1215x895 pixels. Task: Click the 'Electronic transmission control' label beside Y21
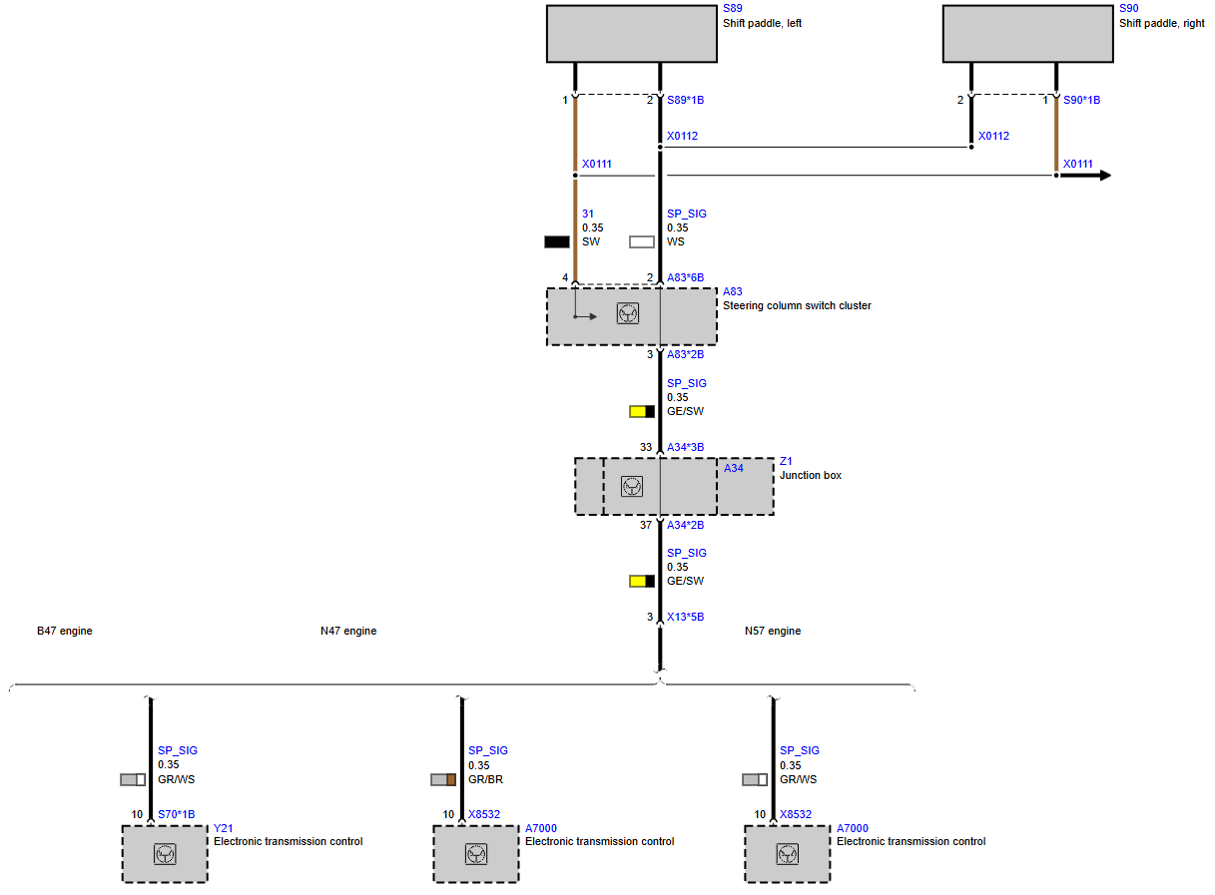tap(289, 841)
